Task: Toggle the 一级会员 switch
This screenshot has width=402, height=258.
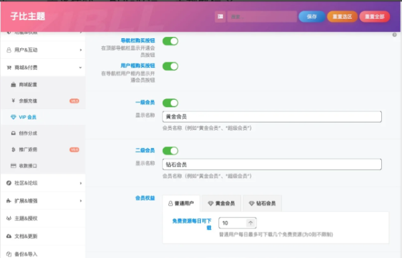Action: point(170,103)
